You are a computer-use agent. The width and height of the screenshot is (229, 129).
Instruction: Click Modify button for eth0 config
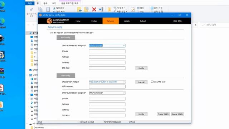[x=141, y=68]
